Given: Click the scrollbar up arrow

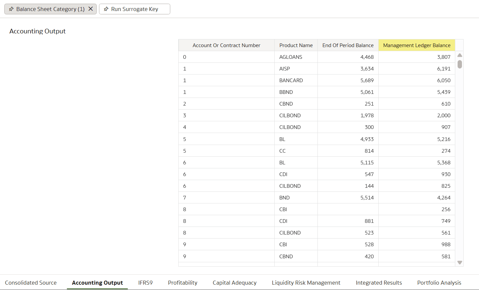Looking at the screenshot, I should coord(460,55).
